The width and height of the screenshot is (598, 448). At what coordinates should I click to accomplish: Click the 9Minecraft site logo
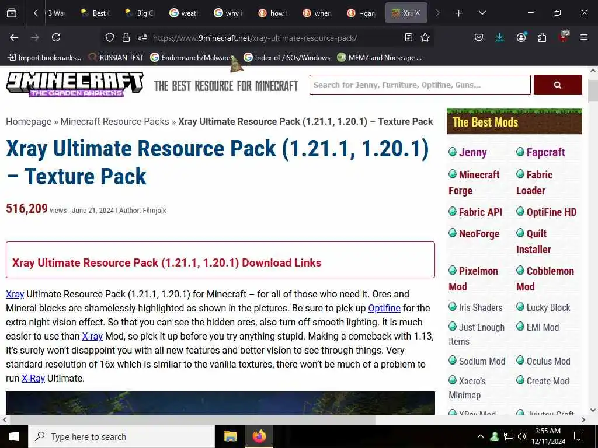tap(75, 85)
